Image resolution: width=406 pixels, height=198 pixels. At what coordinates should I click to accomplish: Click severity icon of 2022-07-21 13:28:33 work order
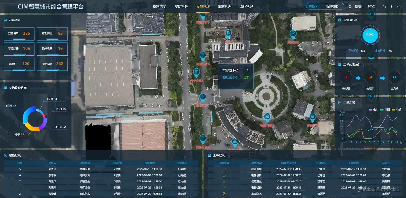224,188
